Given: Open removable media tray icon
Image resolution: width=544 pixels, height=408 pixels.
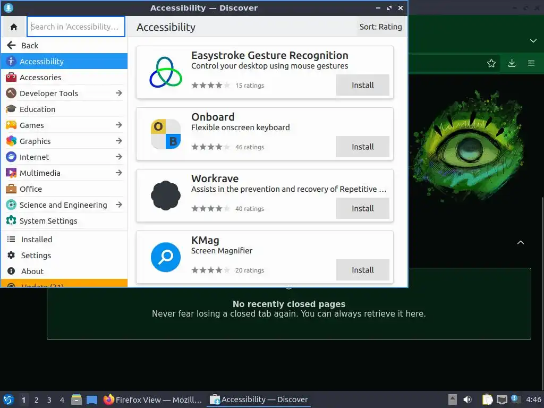Looking at the screenshot, I should 453,399.
